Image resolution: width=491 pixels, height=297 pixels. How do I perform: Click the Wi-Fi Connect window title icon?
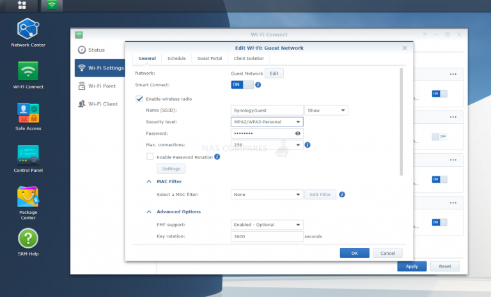[x=79, y=34]
